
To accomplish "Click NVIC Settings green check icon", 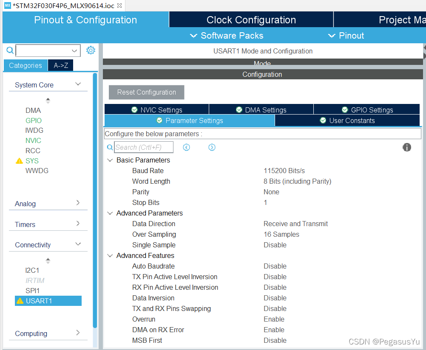I will 134,109.
